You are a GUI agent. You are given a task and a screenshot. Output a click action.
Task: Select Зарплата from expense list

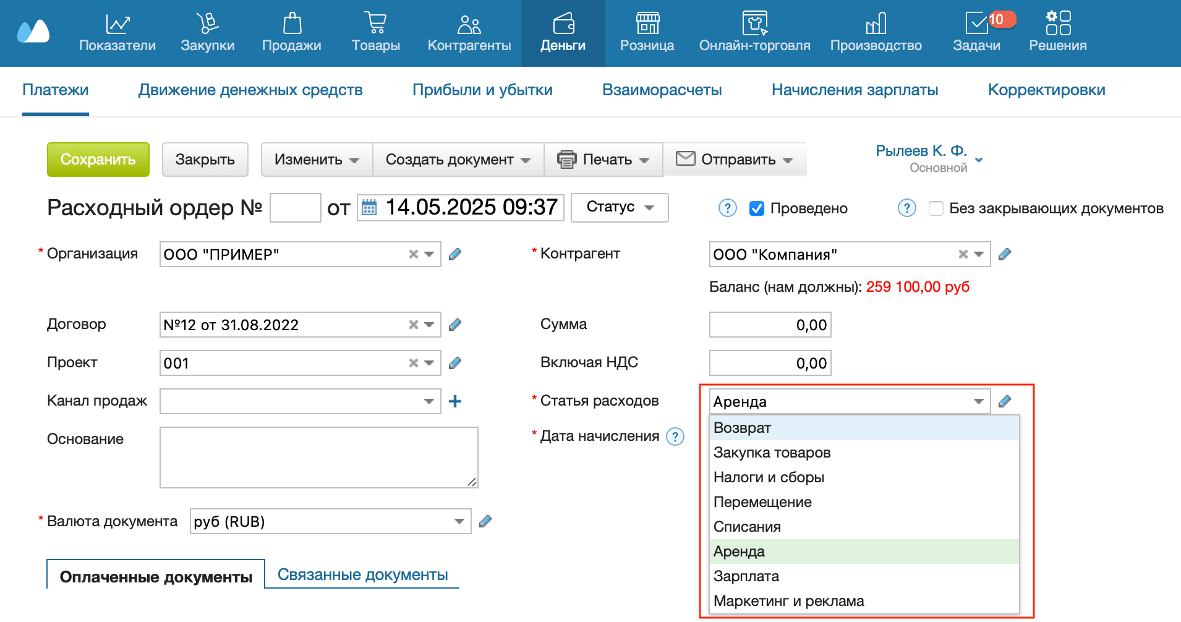tap(746, 576)
